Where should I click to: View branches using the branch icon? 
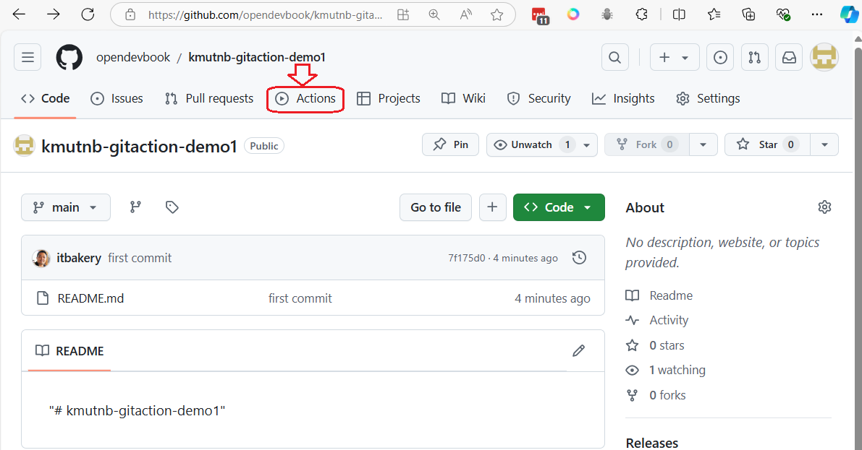tap(135, 207)
